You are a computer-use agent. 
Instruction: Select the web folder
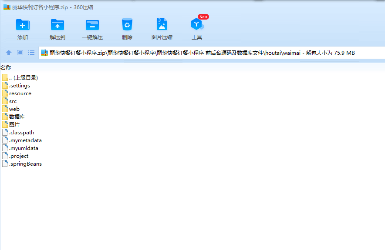[11, 109]
